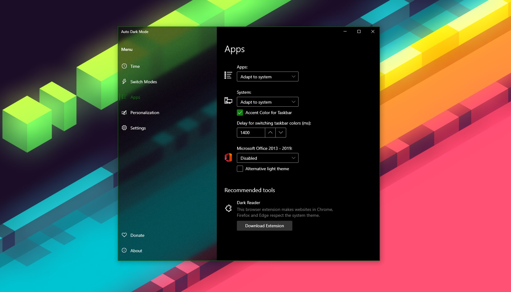Enable Alternative light theme
The image size is (511, 292).
[x=240, y=169]
